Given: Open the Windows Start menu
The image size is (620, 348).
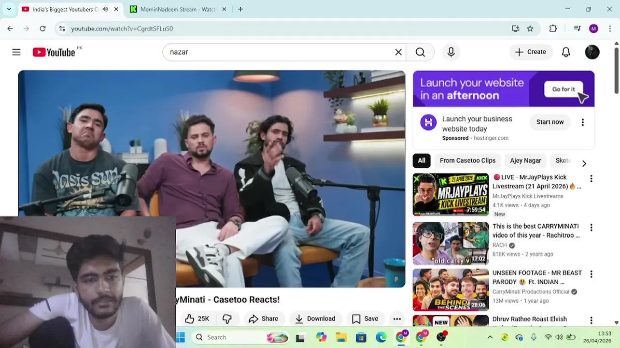Looking at the screenshot, I should click(181, 337).
